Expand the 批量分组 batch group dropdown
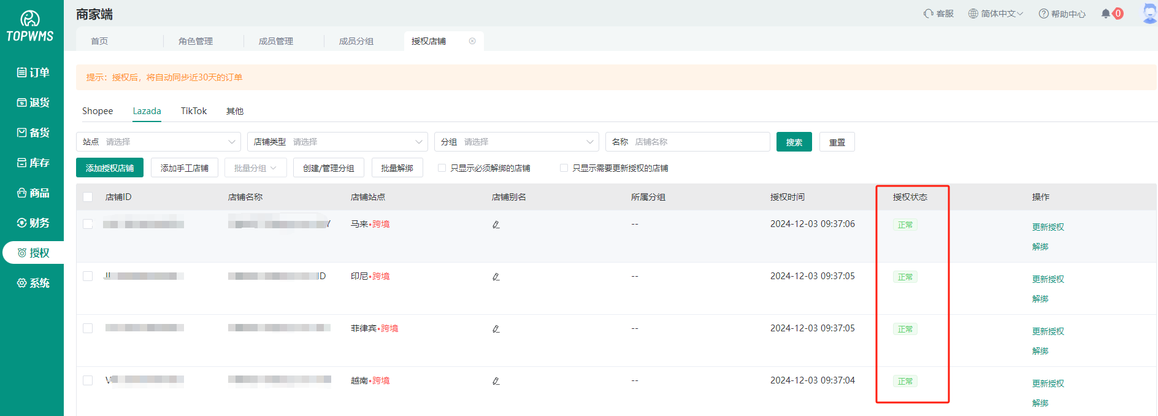 tap(256, 168)
